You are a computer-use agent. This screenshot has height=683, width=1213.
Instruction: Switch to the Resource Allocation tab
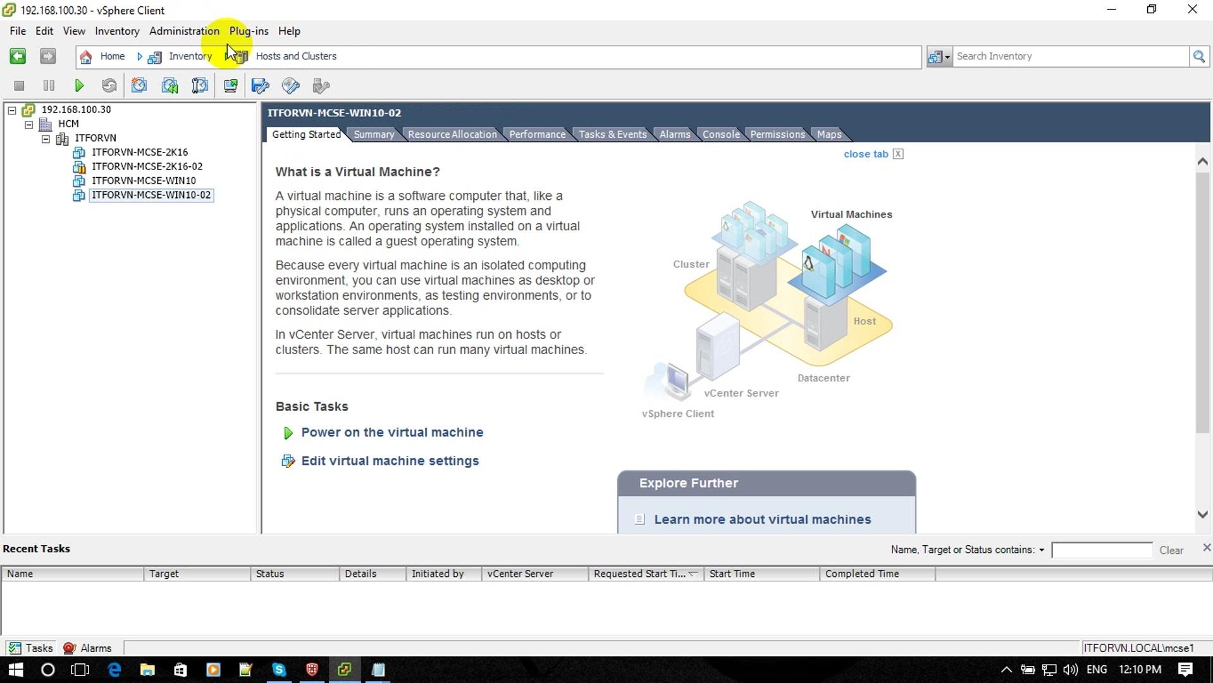452,134
